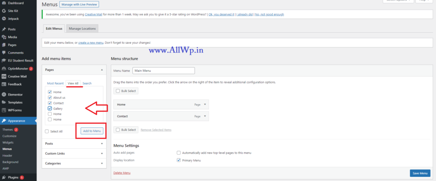Screen dimensions: 436x181
Task: Open the Background submenu item
Action: [x=10, y=162]
